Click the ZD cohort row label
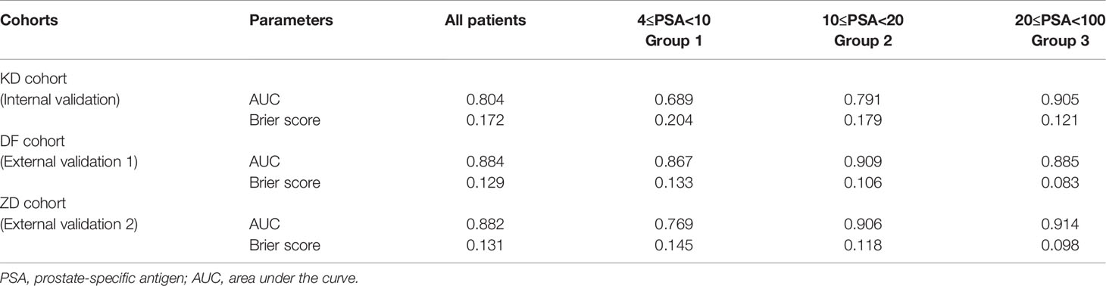Viewport: 1106px width, 286px height. point(30,203)
